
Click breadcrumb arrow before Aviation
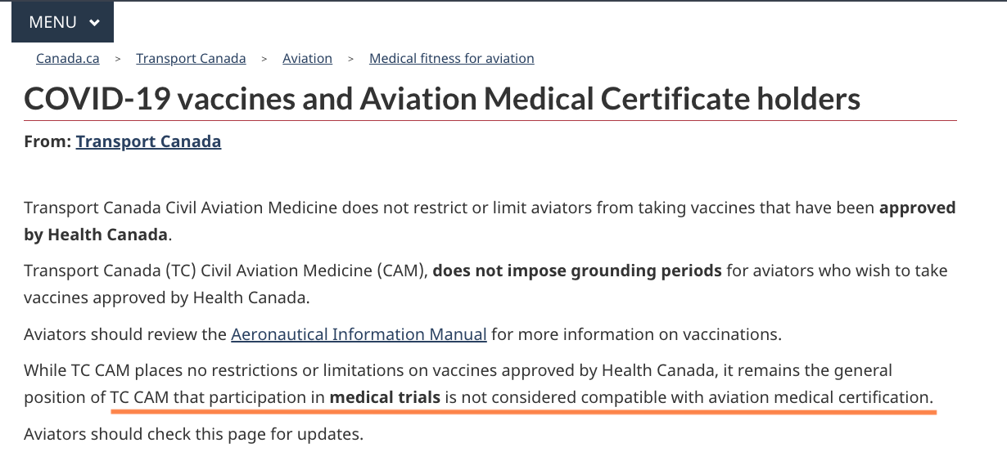click(264, 59)
